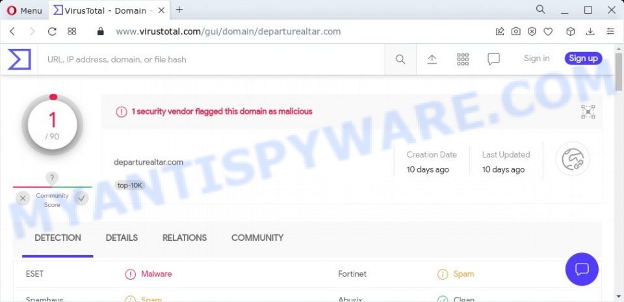The image size is (624, 302).
Task: Click the search magnifier icon in VirusTotal bar
Action: [x=400, y=59]
